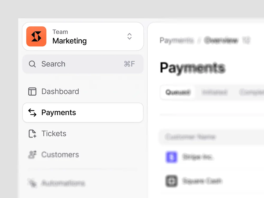Click the Square Cash logo icon
Viewport: 264px width, 198px height.
point(171,181)
